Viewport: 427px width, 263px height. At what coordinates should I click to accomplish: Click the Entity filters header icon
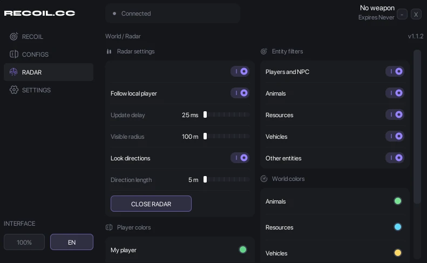coord(264,51)
